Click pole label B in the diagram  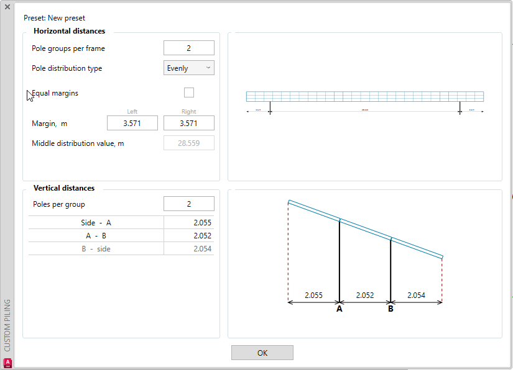[x=391, y=309]
